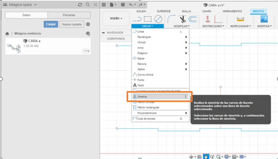The width and height of the screenshot is (278, 159).
Task: Click the Cargar button
Action: point(51,24)
